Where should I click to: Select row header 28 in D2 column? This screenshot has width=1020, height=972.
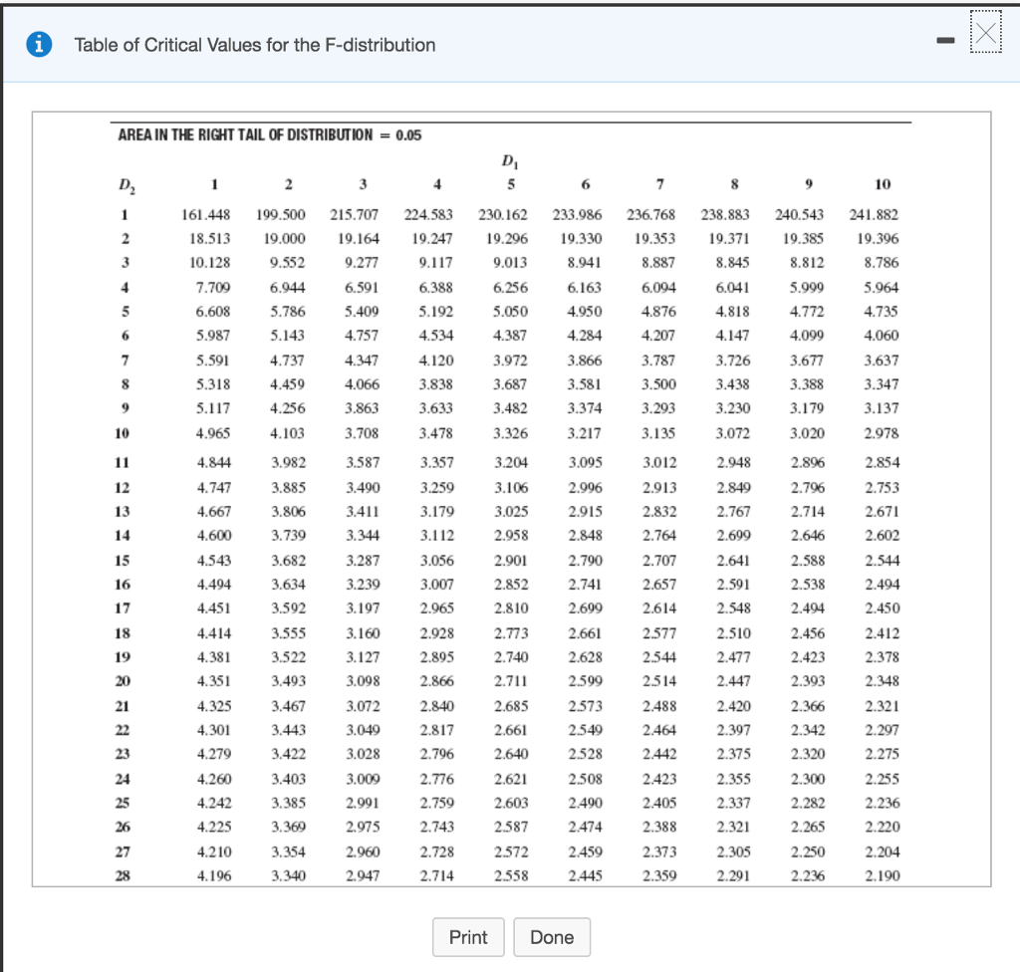point(123,874)
